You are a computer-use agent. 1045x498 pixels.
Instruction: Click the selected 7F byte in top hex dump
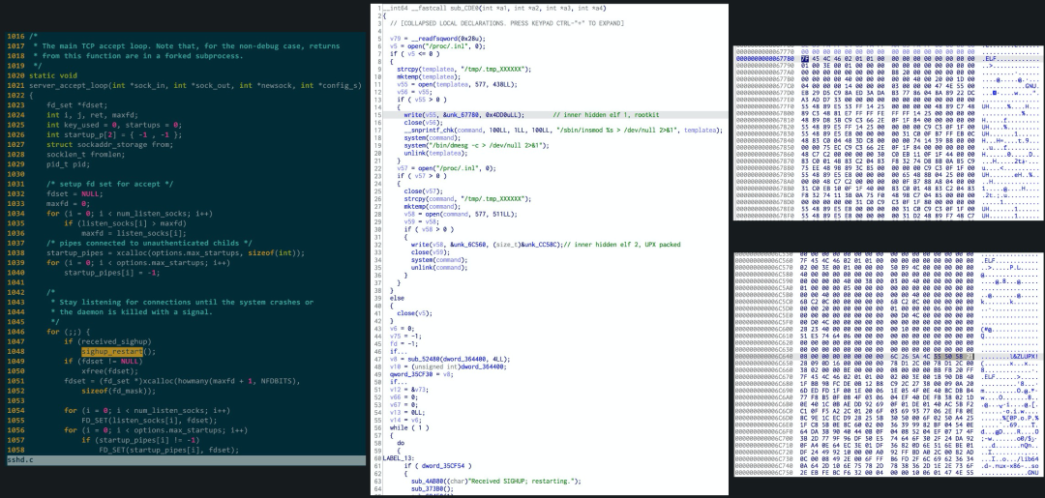coord(804,59)
